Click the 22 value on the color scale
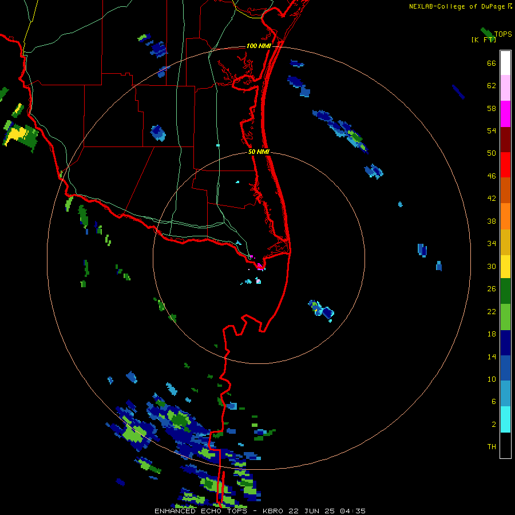 492,311
